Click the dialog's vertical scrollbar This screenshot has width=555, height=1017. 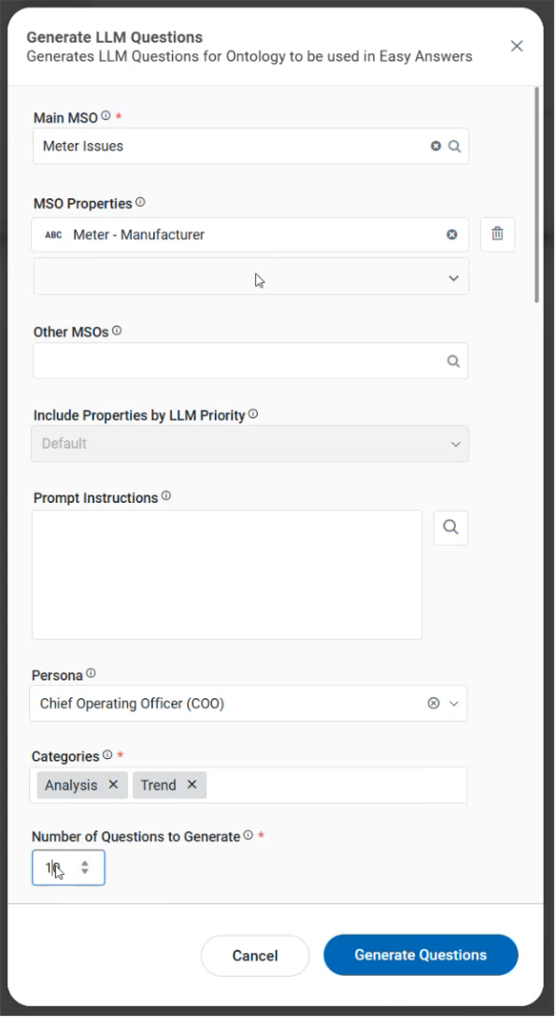537,194
